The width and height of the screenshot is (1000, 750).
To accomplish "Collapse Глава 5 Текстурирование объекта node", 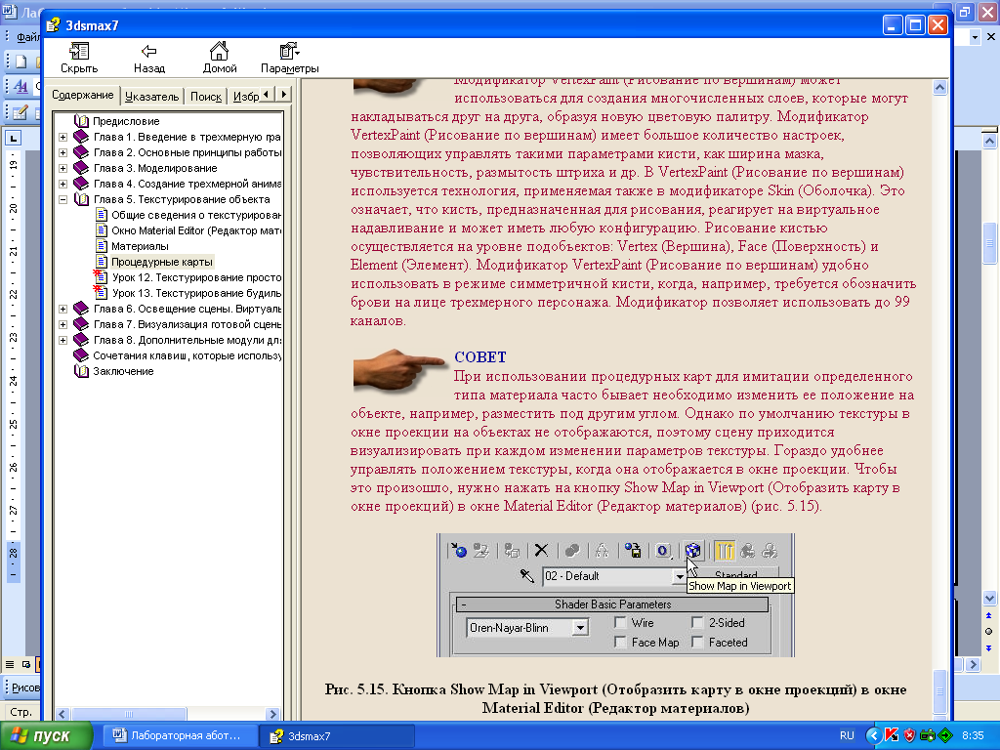I will 63,199.
